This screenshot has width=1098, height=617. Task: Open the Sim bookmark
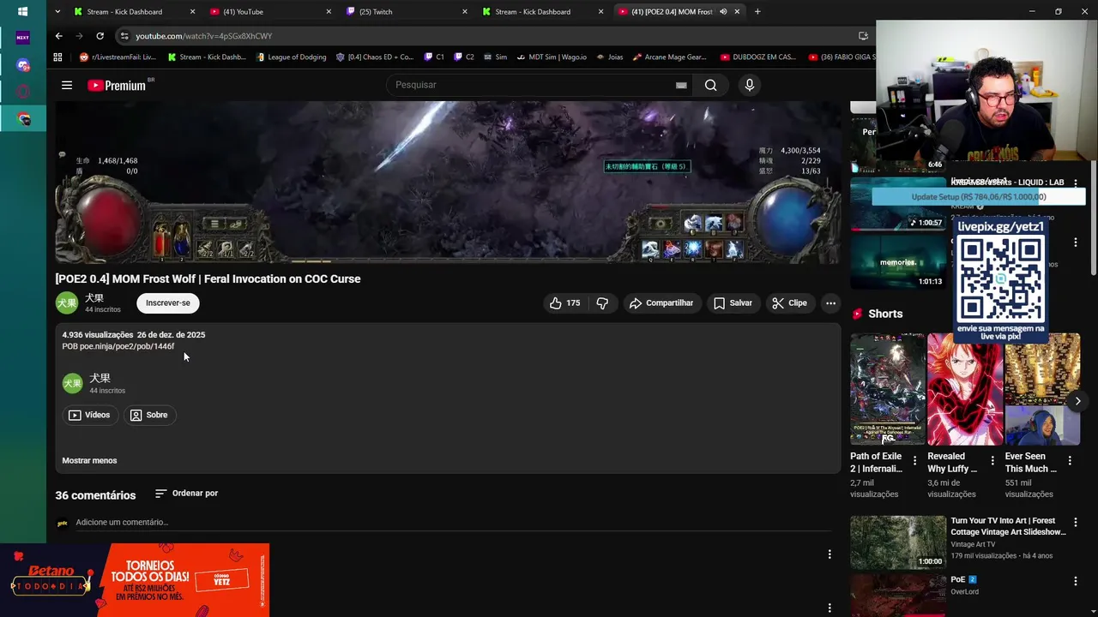[495, 57]
